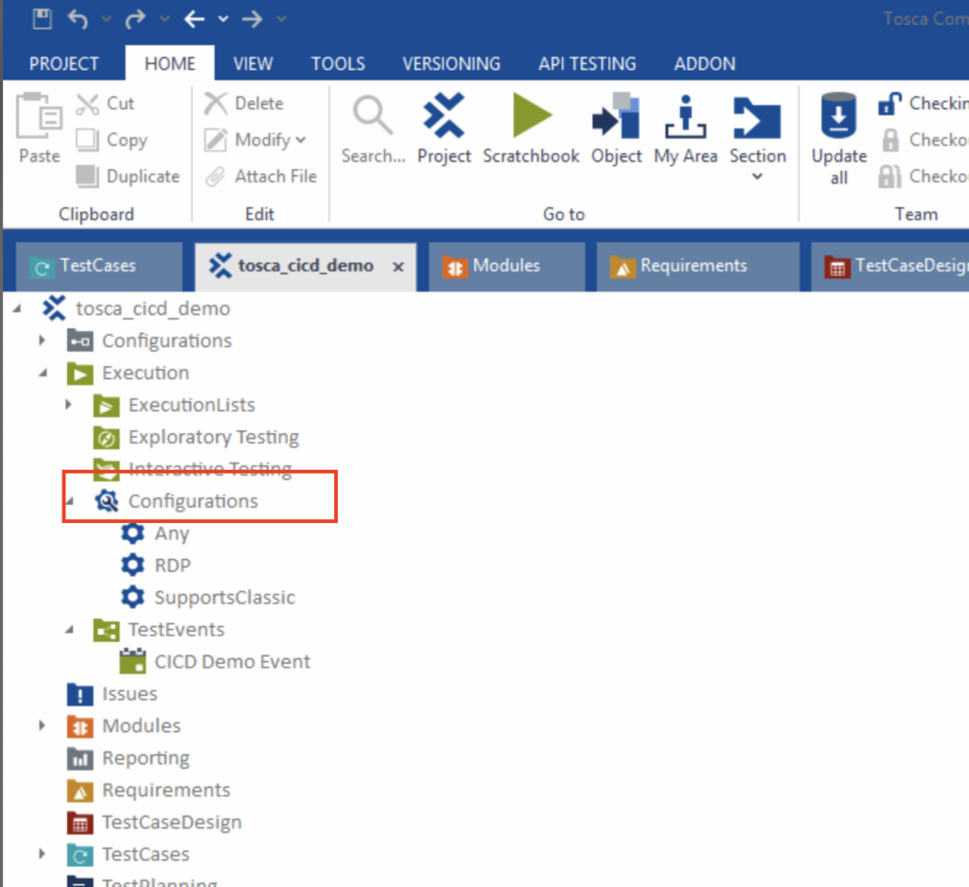Click the Search magnifier icon

(372, 115)
